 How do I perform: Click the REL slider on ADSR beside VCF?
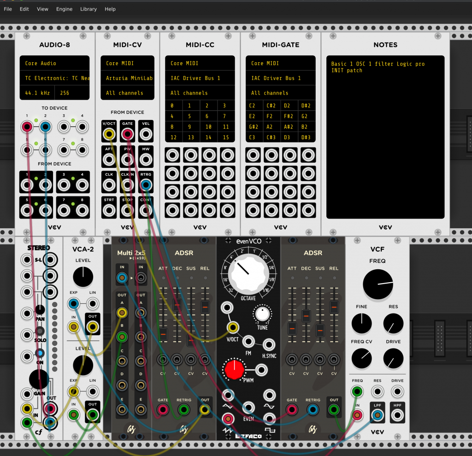click(334, 307)
